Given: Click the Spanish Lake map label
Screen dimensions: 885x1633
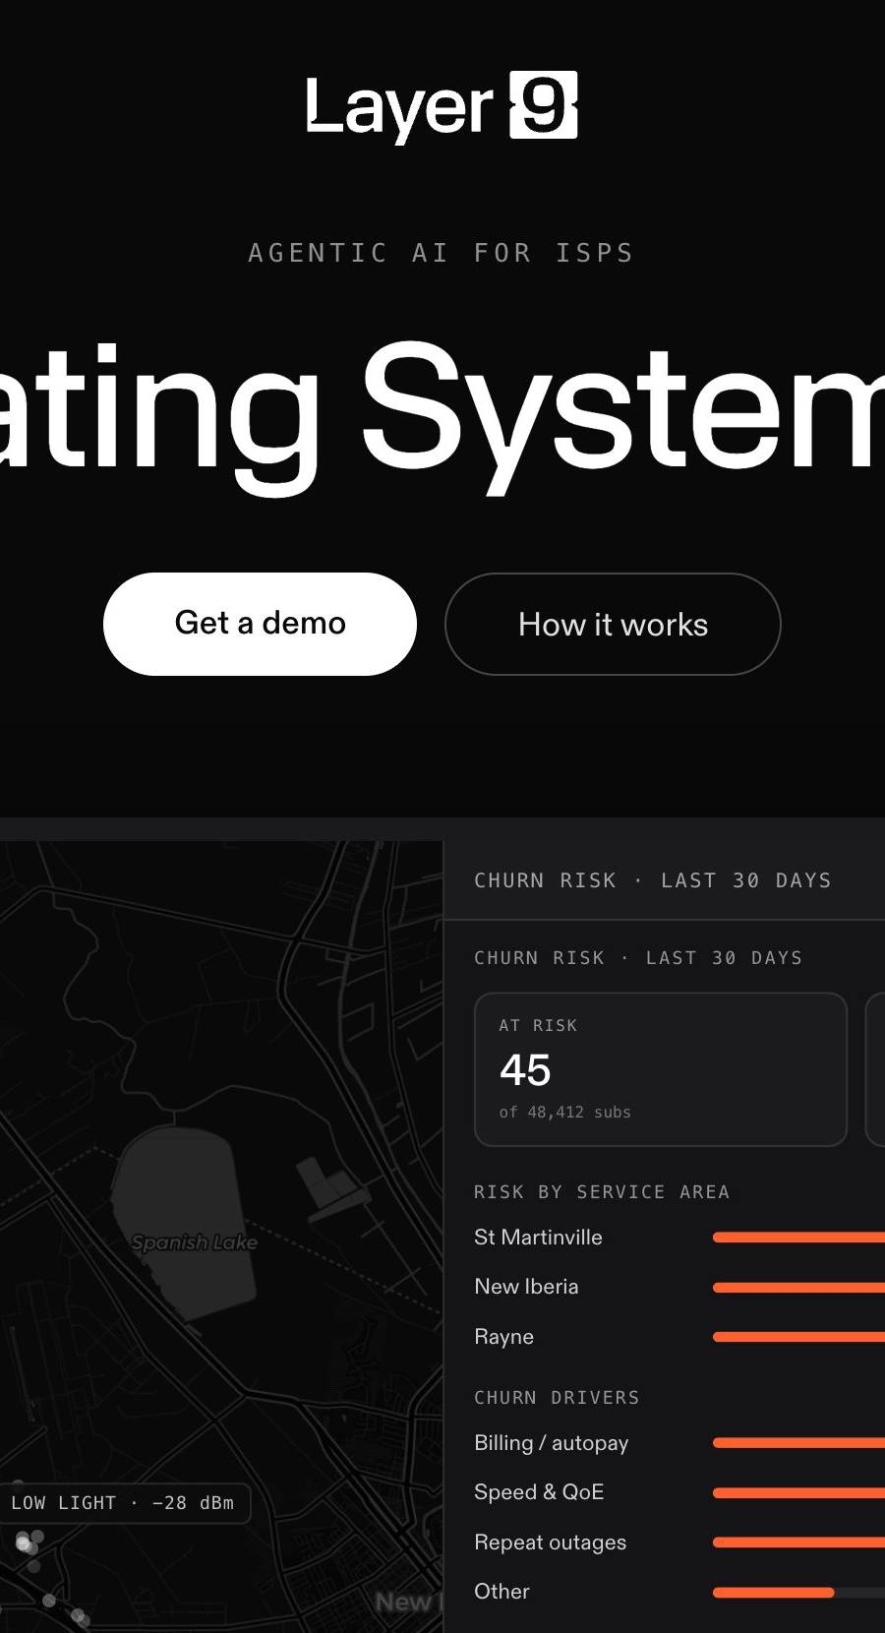Looking at the screenshot, I should [x=195, y=1242].
